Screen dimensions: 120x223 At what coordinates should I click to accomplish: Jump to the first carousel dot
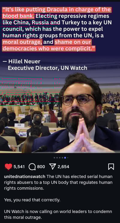[54, 158]
